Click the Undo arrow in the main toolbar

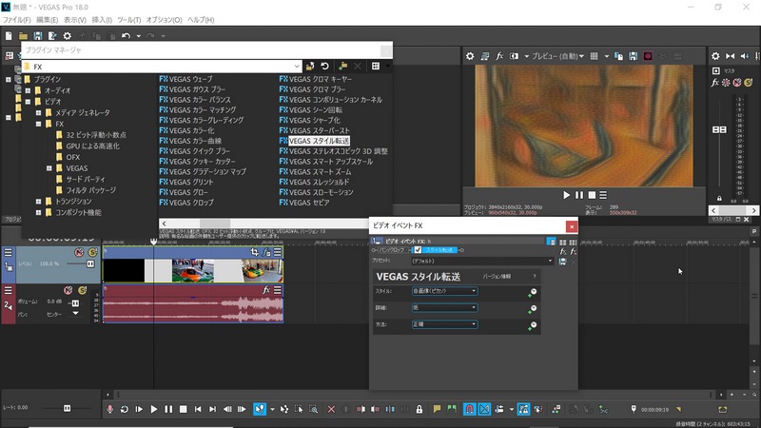coord(126,36)
